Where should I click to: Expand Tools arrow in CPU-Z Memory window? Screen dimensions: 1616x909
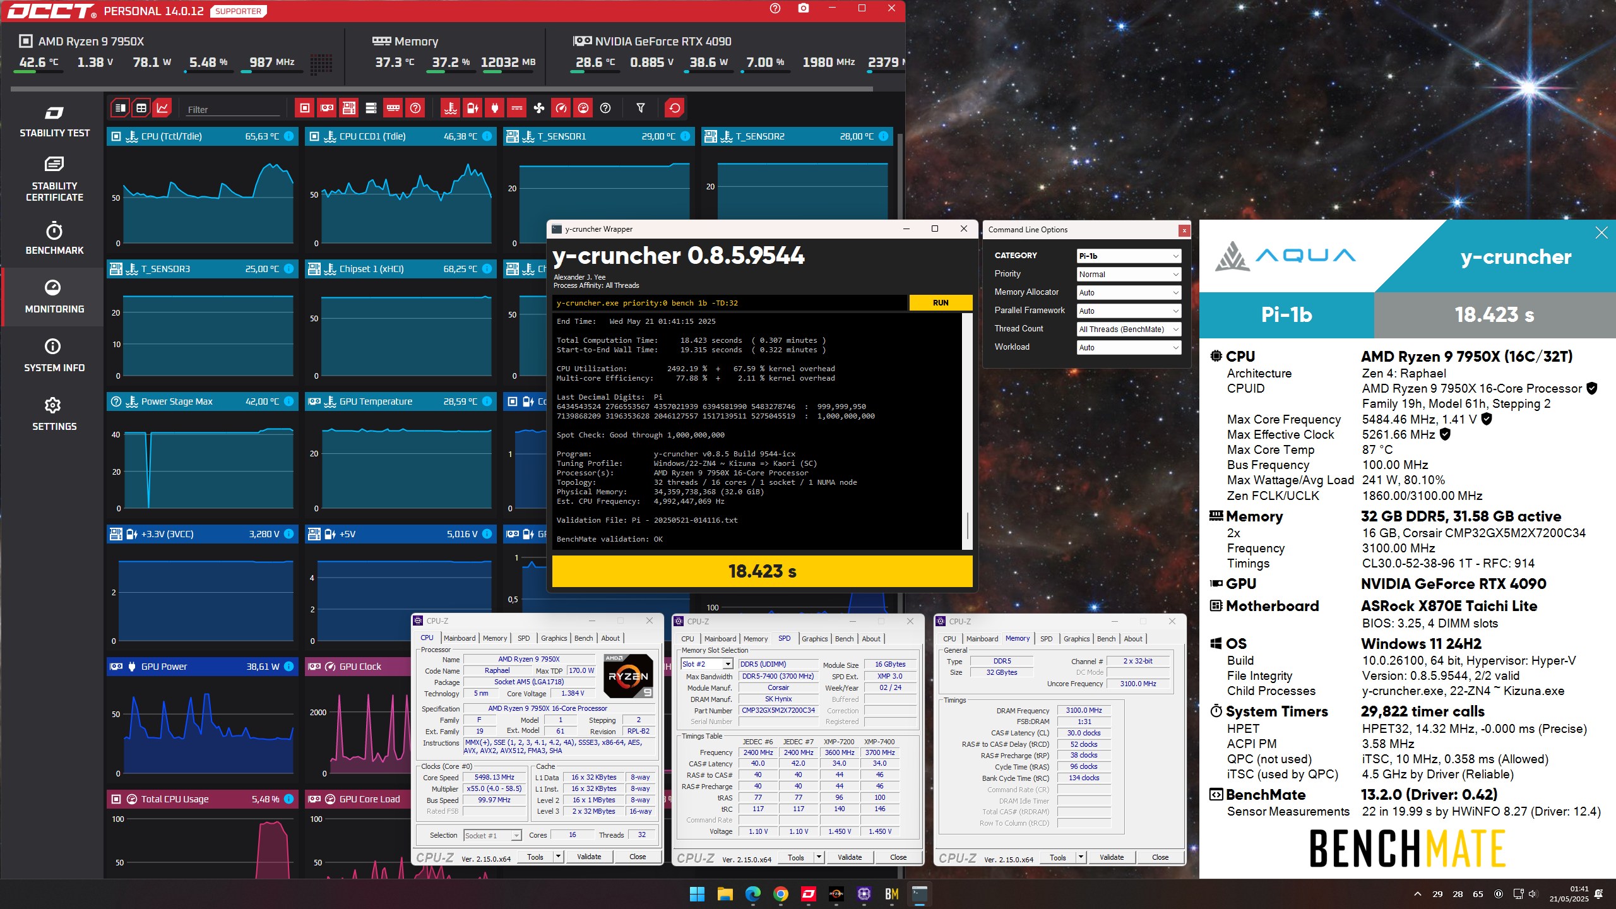(1081, 857)
